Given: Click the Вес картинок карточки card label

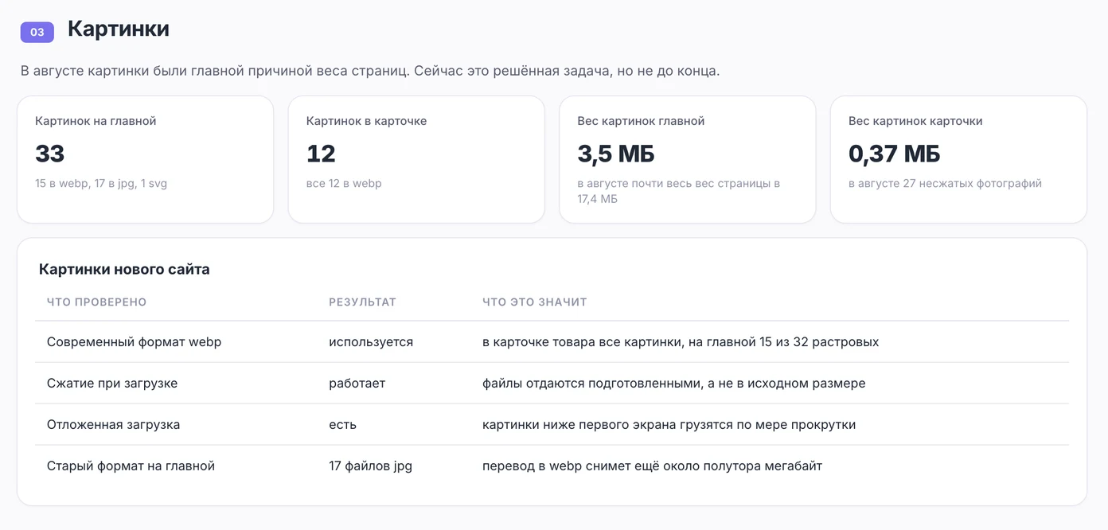Looking at the screenshot, I should [915, 121].
